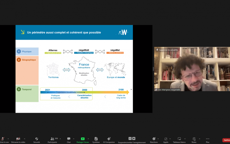Expand whiteboards options chevron
This screenshot has height=144, width=230.
[185, 139]
